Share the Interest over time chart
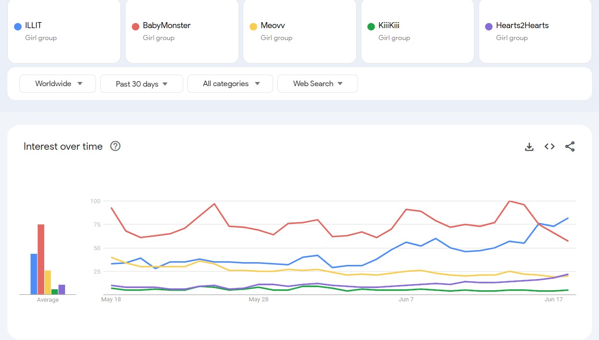 click(x=570, y=147)
